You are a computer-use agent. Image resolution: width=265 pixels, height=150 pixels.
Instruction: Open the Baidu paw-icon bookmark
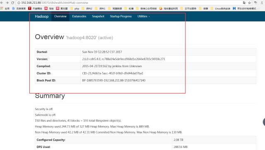pyautogui.click(x=13, y=8)
